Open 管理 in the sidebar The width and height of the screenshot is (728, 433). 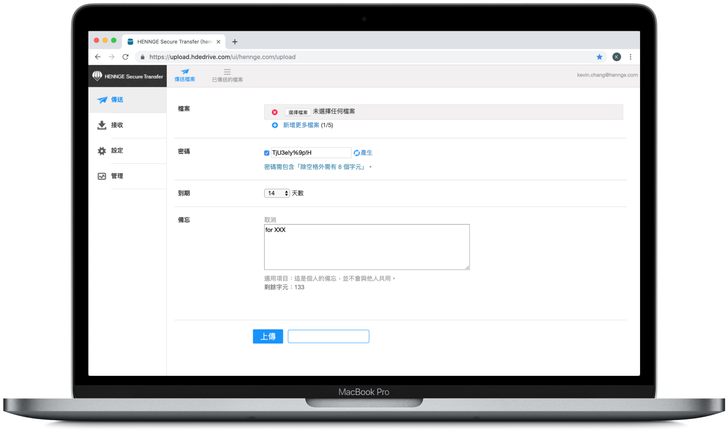[127, 176]
